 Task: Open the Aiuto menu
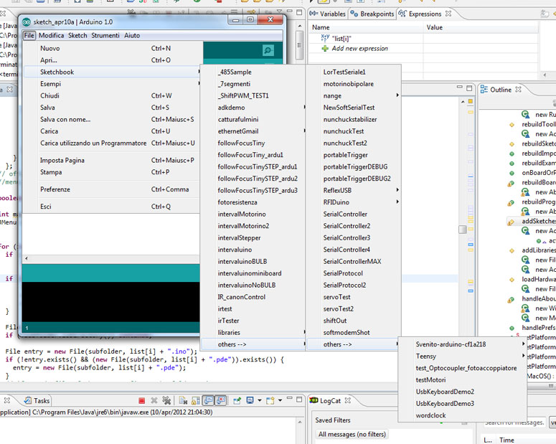pyautogui.click(x=132, y=35)
